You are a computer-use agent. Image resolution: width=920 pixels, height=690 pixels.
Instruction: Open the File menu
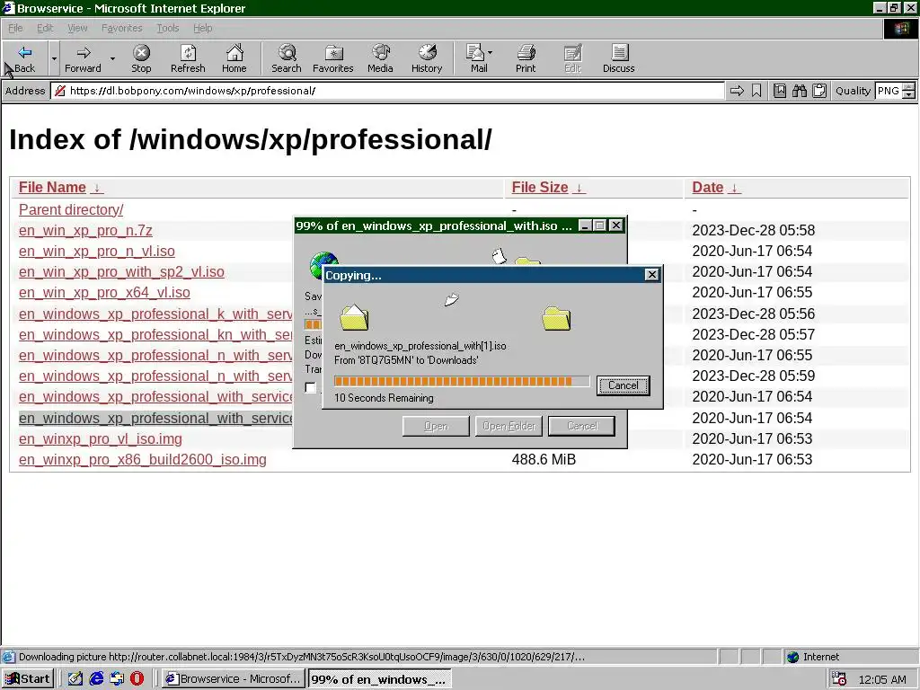click(15, 28)
